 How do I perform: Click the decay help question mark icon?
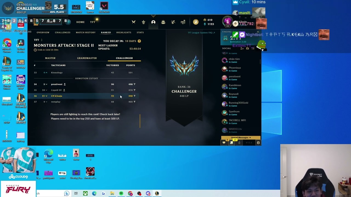point(139,41)
